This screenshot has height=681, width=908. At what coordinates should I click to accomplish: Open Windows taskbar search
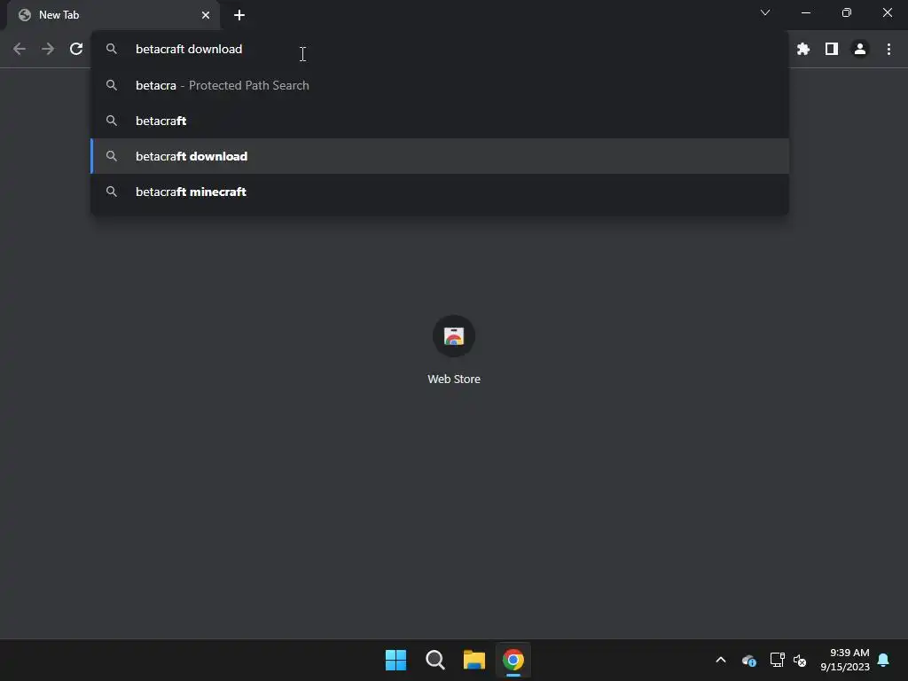click(434, 660)
